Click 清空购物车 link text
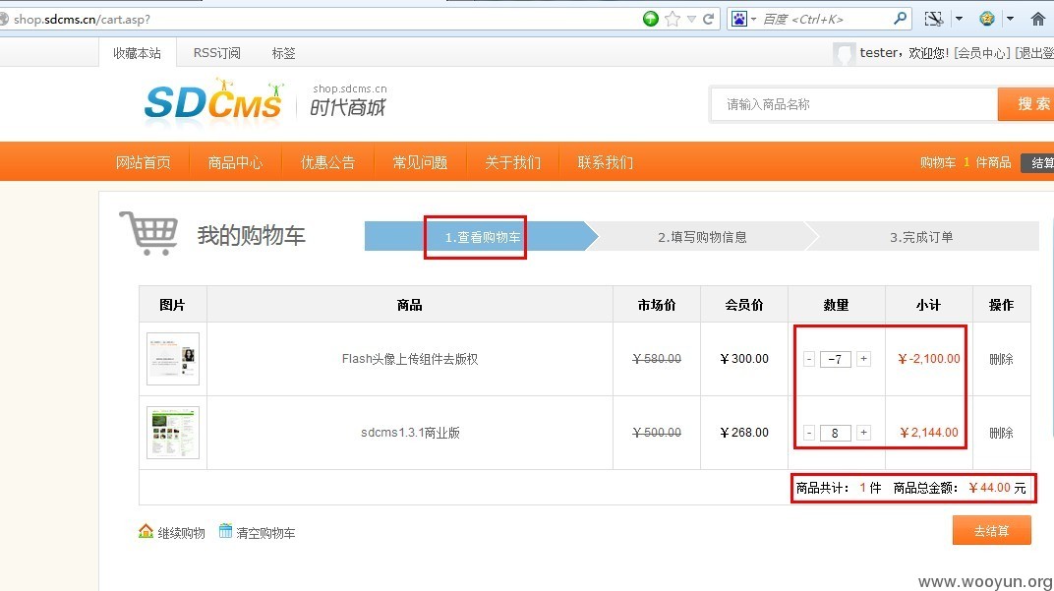Viewport: 1054px width, 591px height. click(265, 533)
